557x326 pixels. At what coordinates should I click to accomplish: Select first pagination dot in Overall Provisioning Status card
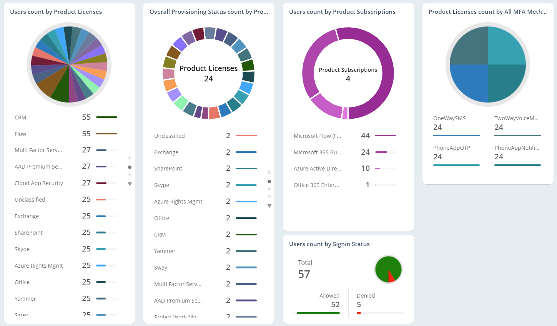coord(269,181)
